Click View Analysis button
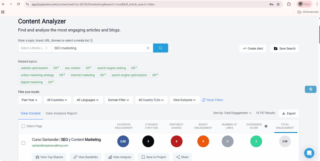320x161 pixels. pos(120,157)
